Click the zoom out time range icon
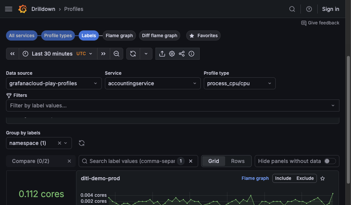The image size is (351, 205). 117,54
